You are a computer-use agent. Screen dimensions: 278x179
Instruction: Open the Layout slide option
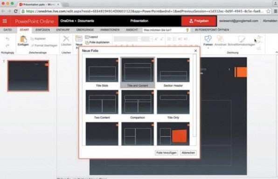(x=91, y=37)
